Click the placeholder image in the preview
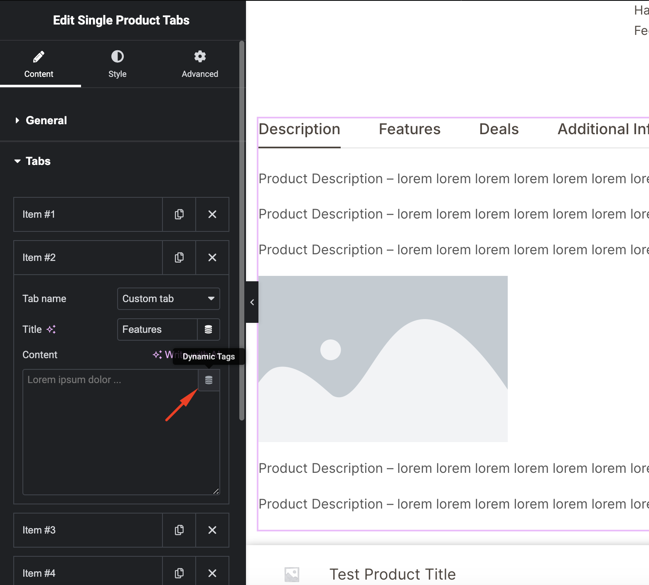The height and width of the screenshot is (585, 649). point(383,359)
